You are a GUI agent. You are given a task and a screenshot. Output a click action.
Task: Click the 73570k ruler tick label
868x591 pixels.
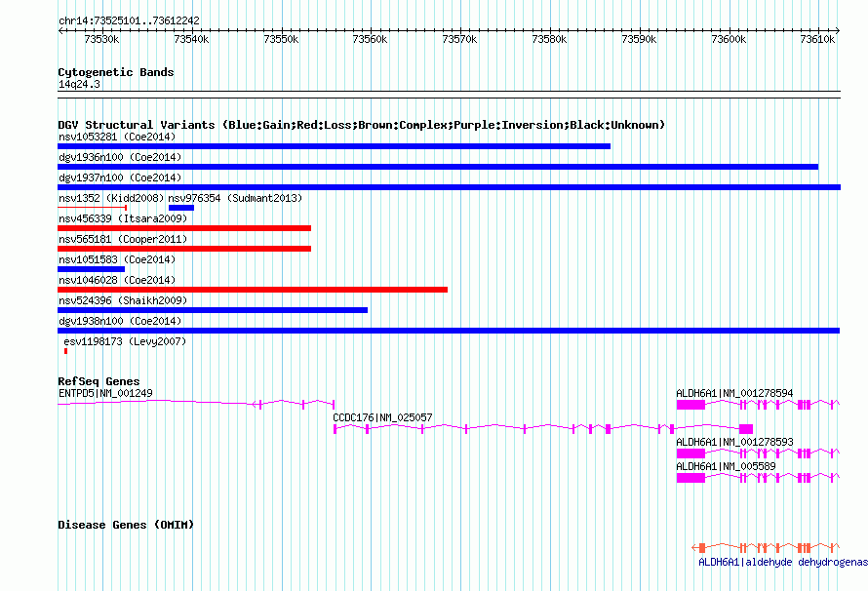pyautogui.click(x=459, y=39)
